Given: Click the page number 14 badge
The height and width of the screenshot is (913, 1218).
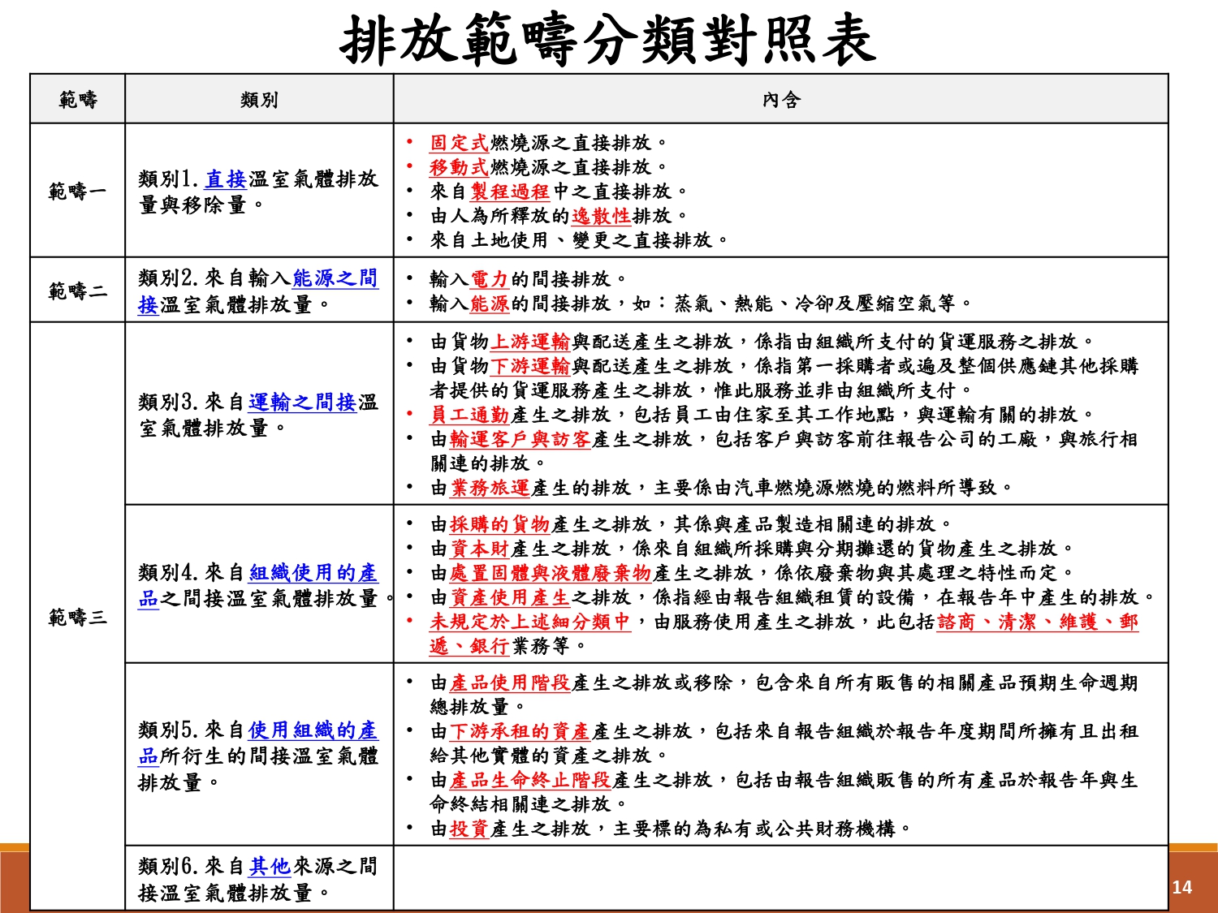Looking at the screenshot, I should pyautogui.click(x=1181, y=887).
